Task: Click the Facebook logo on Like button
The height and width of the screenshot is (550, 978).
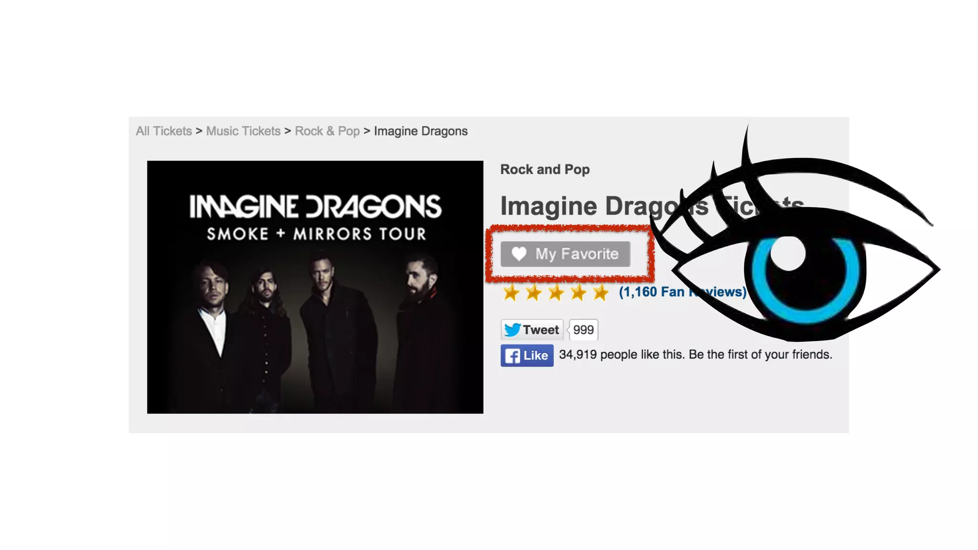Action: [512, 356]
